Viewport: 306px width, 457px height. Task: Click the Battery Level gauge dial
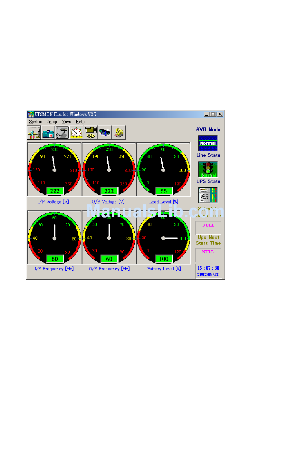(x=163, y=237)
